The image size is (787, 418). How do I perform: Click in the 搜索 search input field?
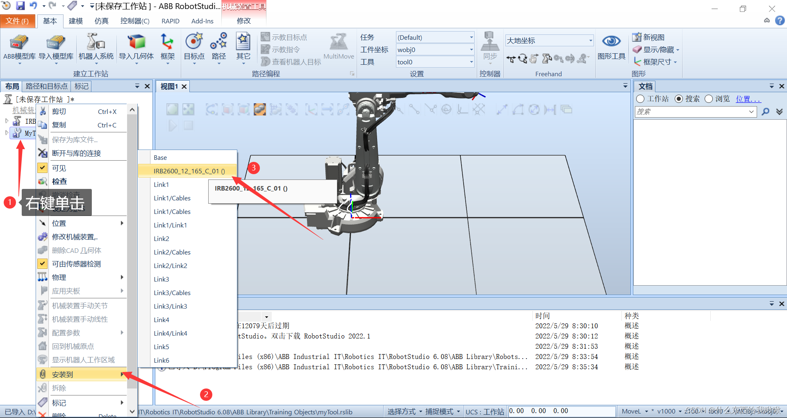tap(691, 111)
